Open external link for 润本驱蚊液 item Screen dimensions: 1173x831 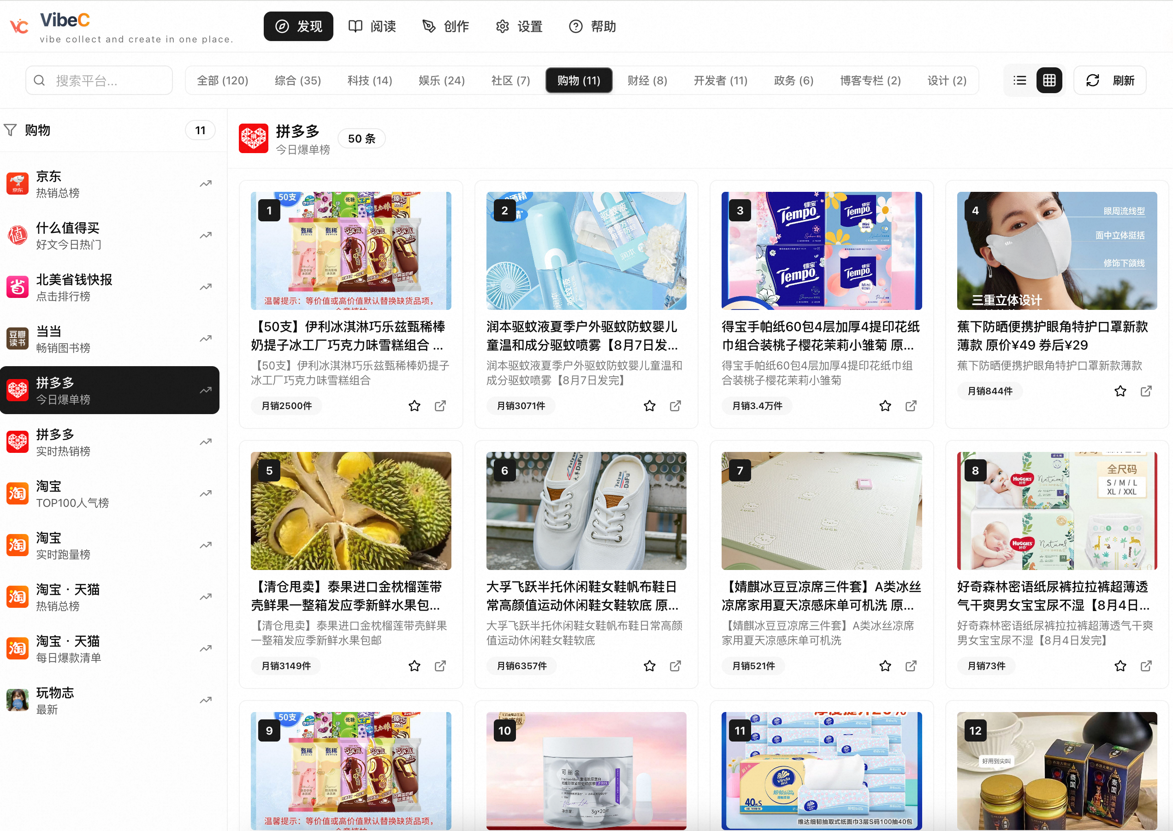coord(675,406)
